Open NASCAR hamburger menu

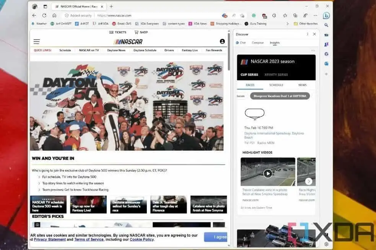[x=36, y=42]
